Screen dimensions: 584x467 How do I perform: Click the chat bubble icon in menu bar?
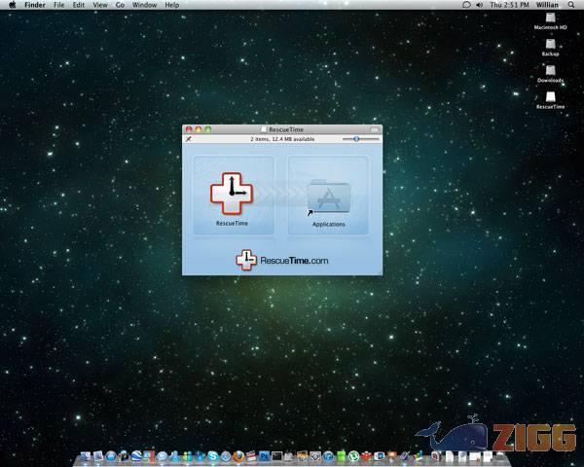[466, 5]
